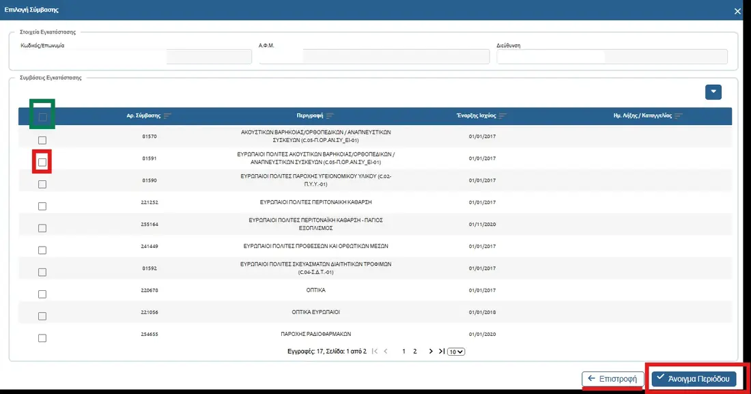Check the ΟΠΤΙΚΑ contract 220670 checkbox
Screen dimensions: 751x394
(x=42, y=294)
